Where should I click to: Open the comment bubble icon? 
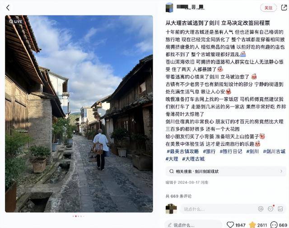point(274,225)
